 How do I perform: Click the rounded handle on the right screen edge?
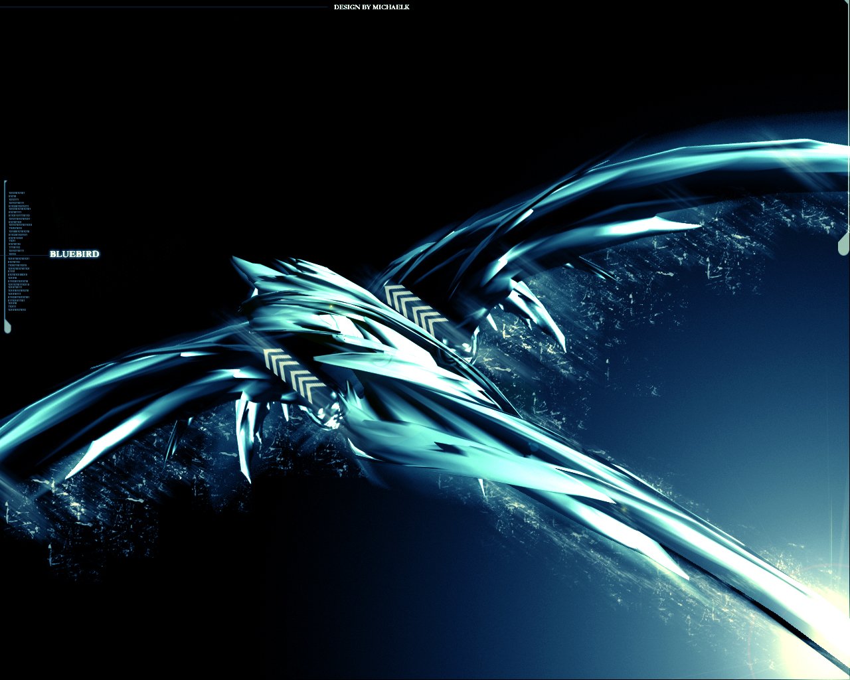click(x=843, y=244)
